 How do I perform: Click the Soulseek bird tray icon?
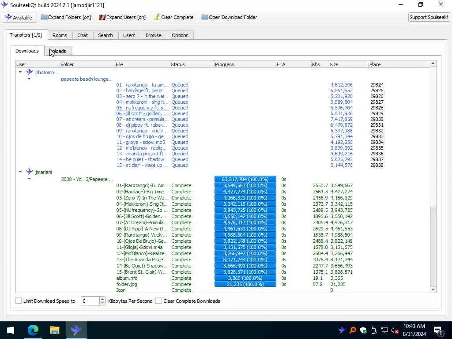pyautogui.click(x=342, y=330)
